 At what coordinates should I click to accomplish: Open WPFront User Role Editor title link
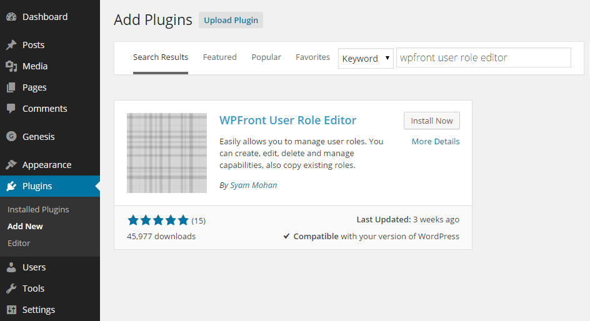tap(288, 121)
